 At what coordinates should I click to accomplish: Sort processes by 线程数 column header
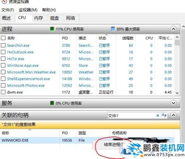(128, 38)
